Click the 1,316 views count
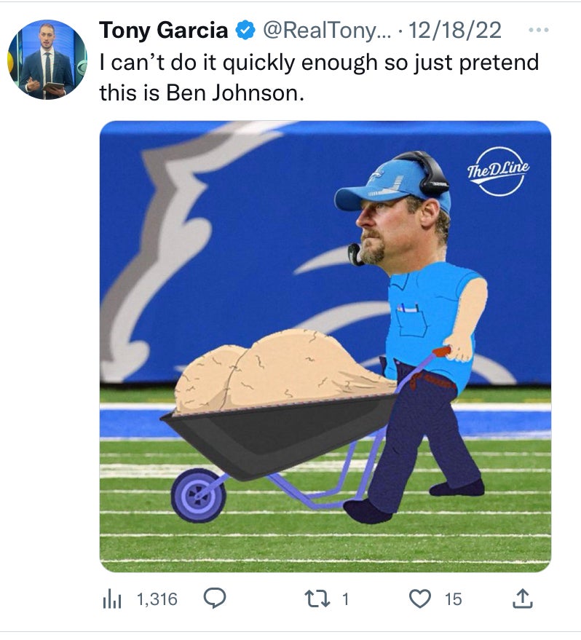581x640 pixels. click(x=157, y=599)
